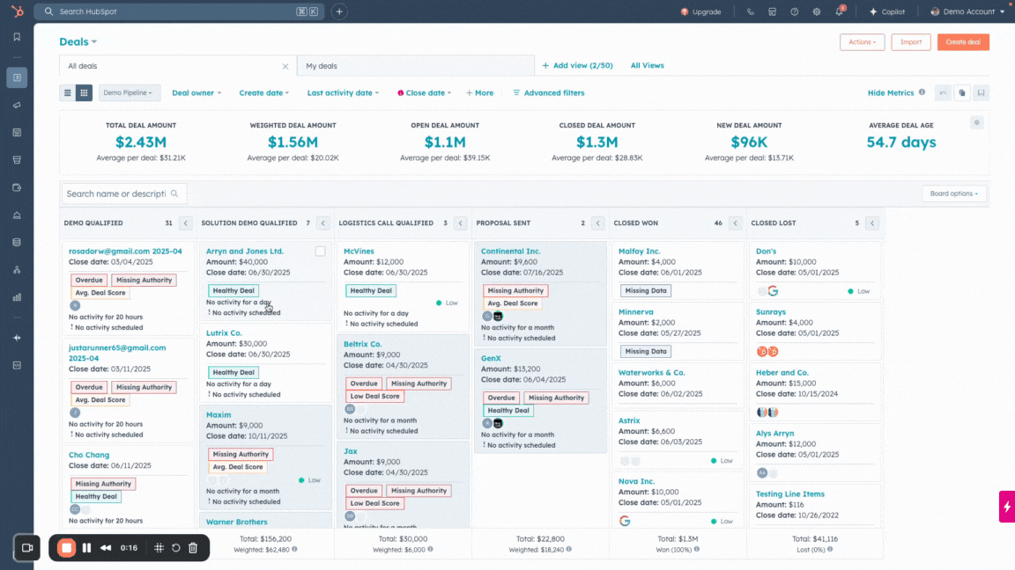Switch to list view icon

(67, 93)
